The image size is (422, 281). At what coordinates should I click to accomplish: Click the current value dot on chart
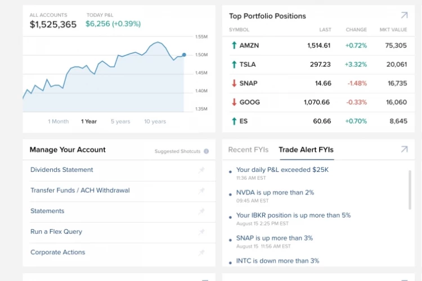184,55
